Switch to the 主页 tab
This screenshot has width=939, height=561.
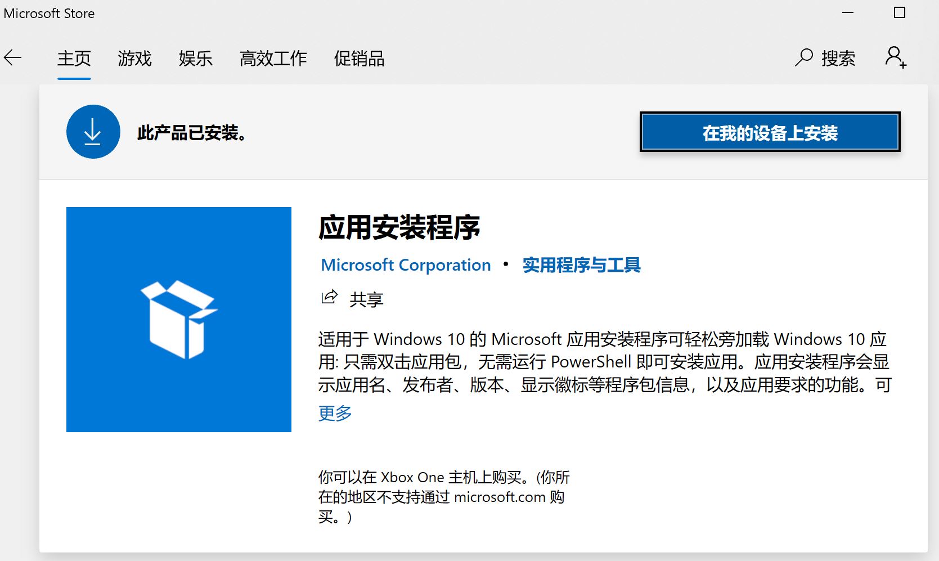tap(74, 59)
